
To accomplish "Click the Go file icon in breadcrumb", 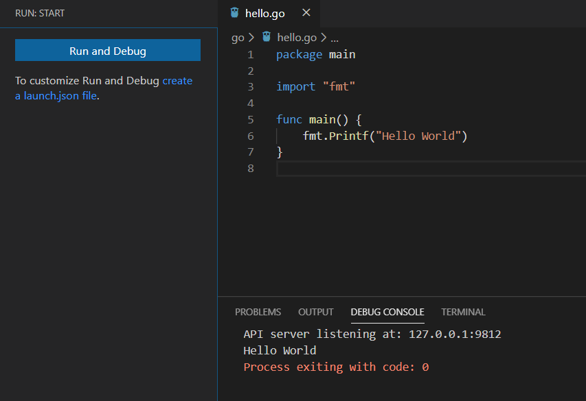I will [x=267, y=38].
